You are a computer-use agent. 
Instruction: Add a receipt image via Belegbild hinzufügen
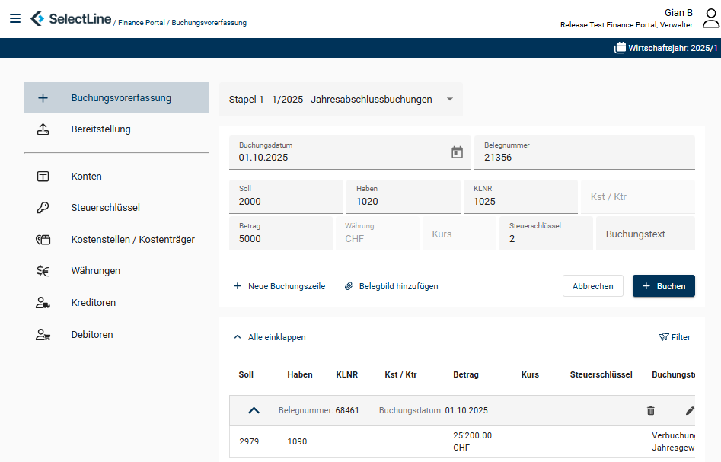point(391,286)
